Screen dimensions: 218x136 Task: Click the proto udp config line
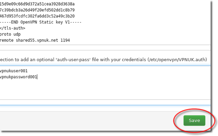[x=10, y=34]
